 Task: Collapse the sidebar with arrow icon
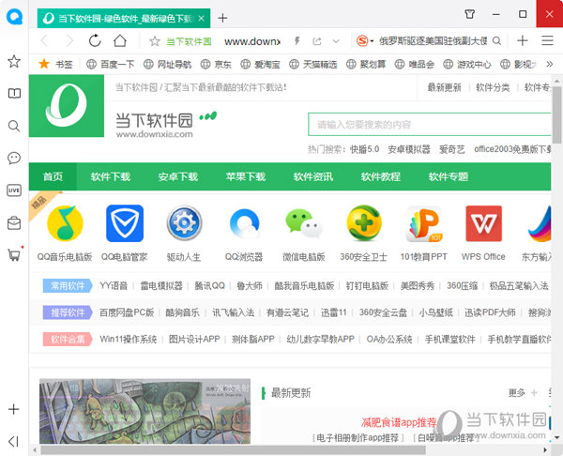pyautogui.click(x=13, y=441)
